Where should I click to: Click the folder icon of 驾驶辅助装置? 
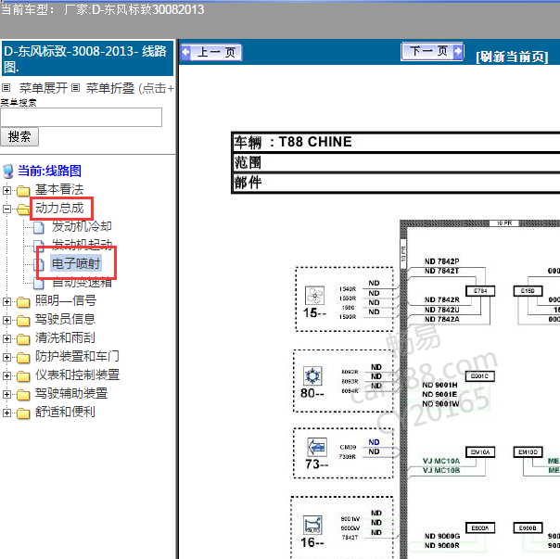(x=23, y=395)
